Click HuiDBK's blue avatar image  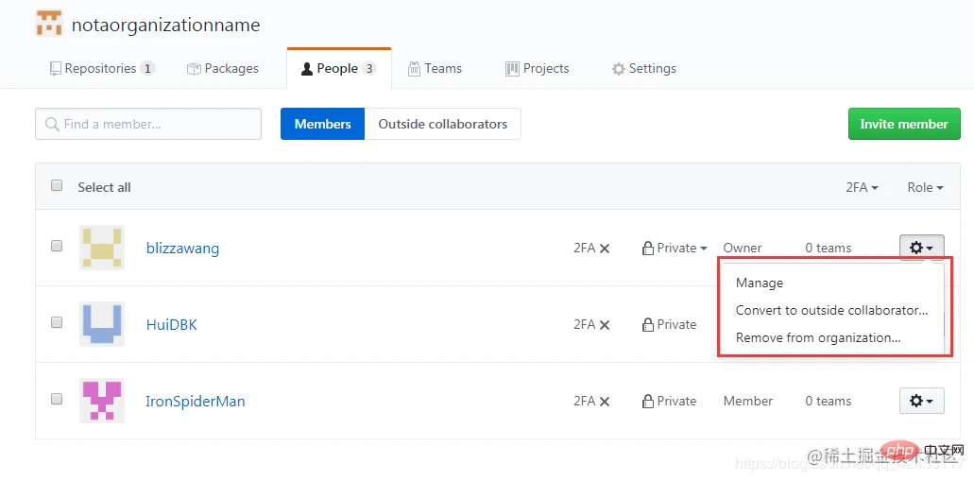[x=102, y=324]
